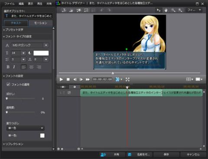Align text to the left
Screen dimensions: 208x159
(x=24, y=67)
